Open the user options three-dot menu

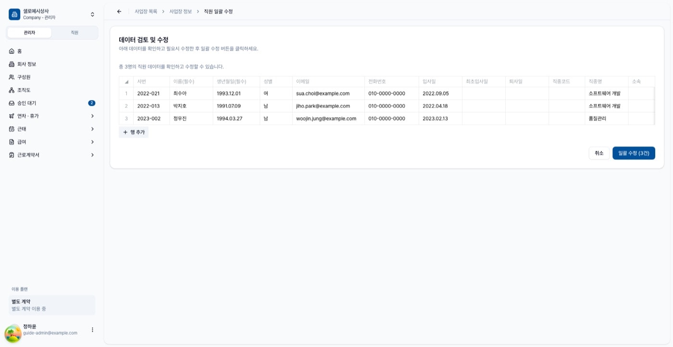[92, 330]
